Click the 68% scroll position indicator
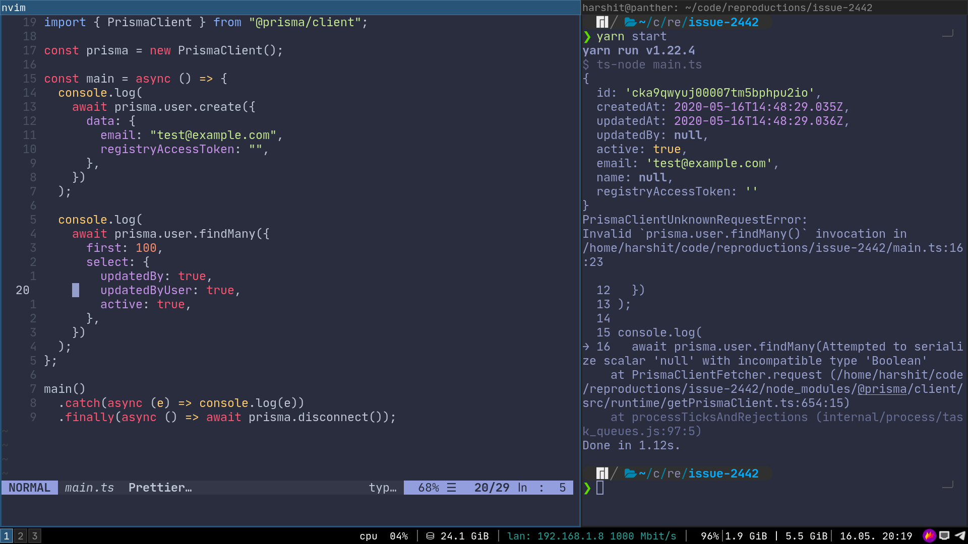This screenshot has height=544, width=968. (x=428, y=487)
